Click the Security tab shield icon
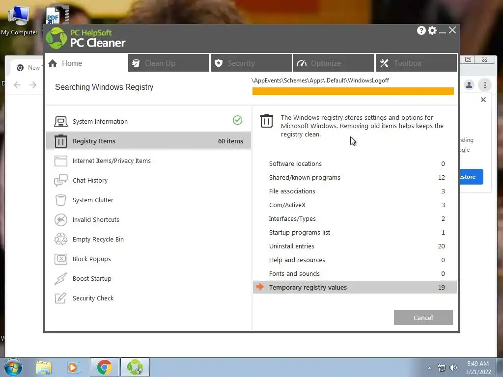 coord(219,63)
